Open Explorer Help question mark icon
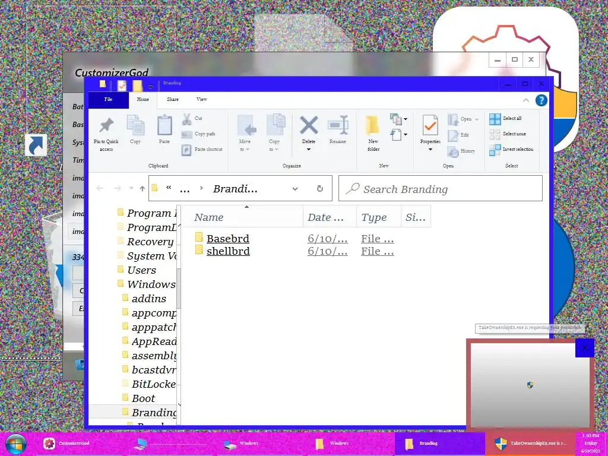The width and height of the screenshot is (608, 456). tap(541, 100)
